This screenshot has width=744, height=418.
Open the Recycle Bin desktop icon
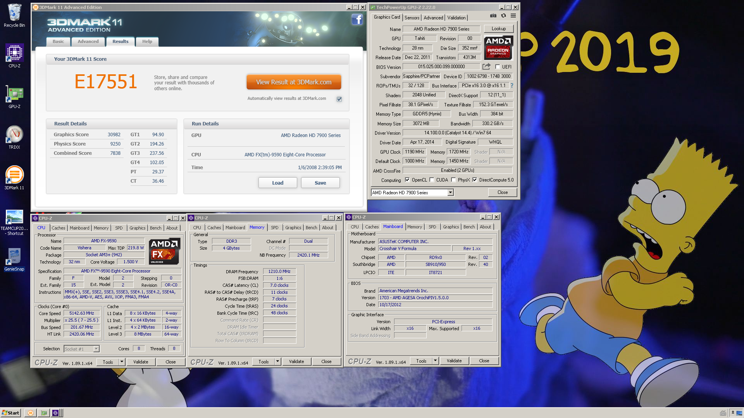14,15
